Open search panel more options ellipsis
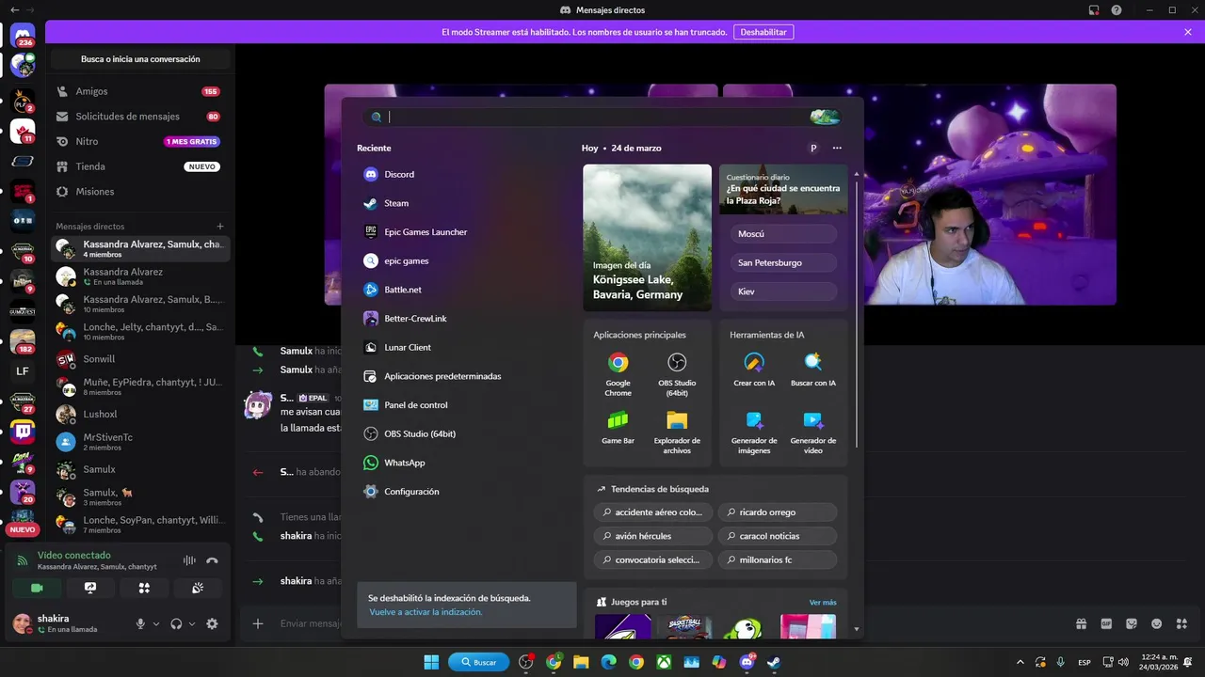 837,148
